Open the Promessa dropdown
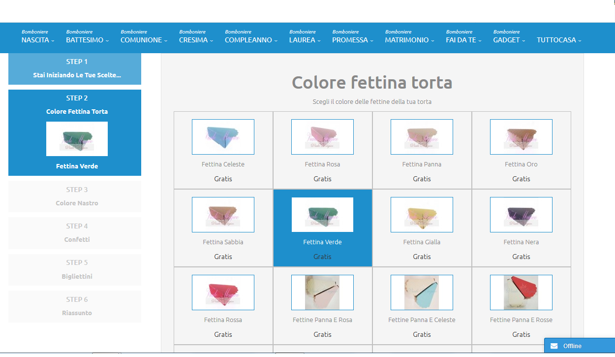The width and height of the screenshot is (615, 357). click(x=353, y=36)
